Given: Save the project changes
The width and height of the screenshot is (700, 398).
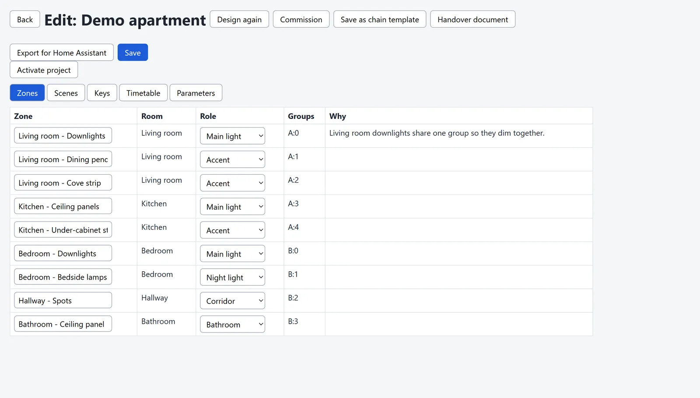Looking at the screenshot, I should click(x=133, y=52).
